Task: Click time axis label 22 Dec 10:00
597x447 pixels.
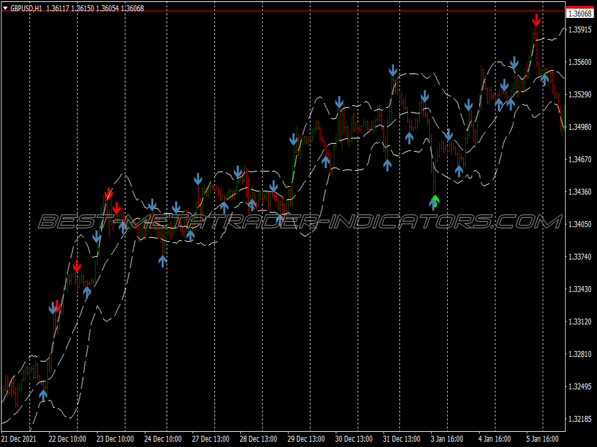Action: point(68,439)
